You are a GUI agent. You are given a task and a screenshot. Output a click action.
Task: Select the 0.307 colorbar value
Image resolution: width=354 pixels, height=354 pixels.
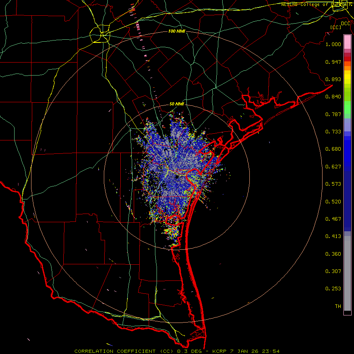pos(333,271)
